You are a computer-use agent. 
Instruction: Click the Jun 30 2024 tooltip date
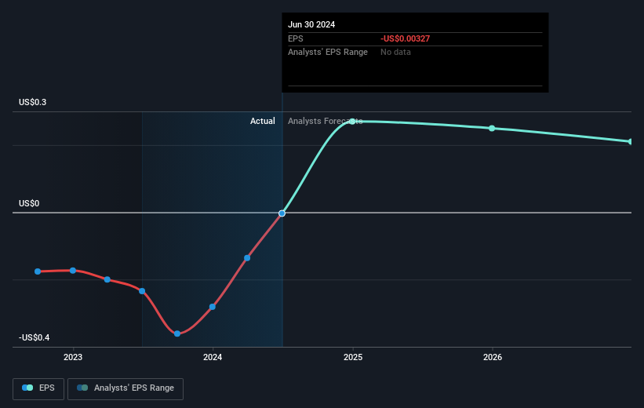[311, 24]
